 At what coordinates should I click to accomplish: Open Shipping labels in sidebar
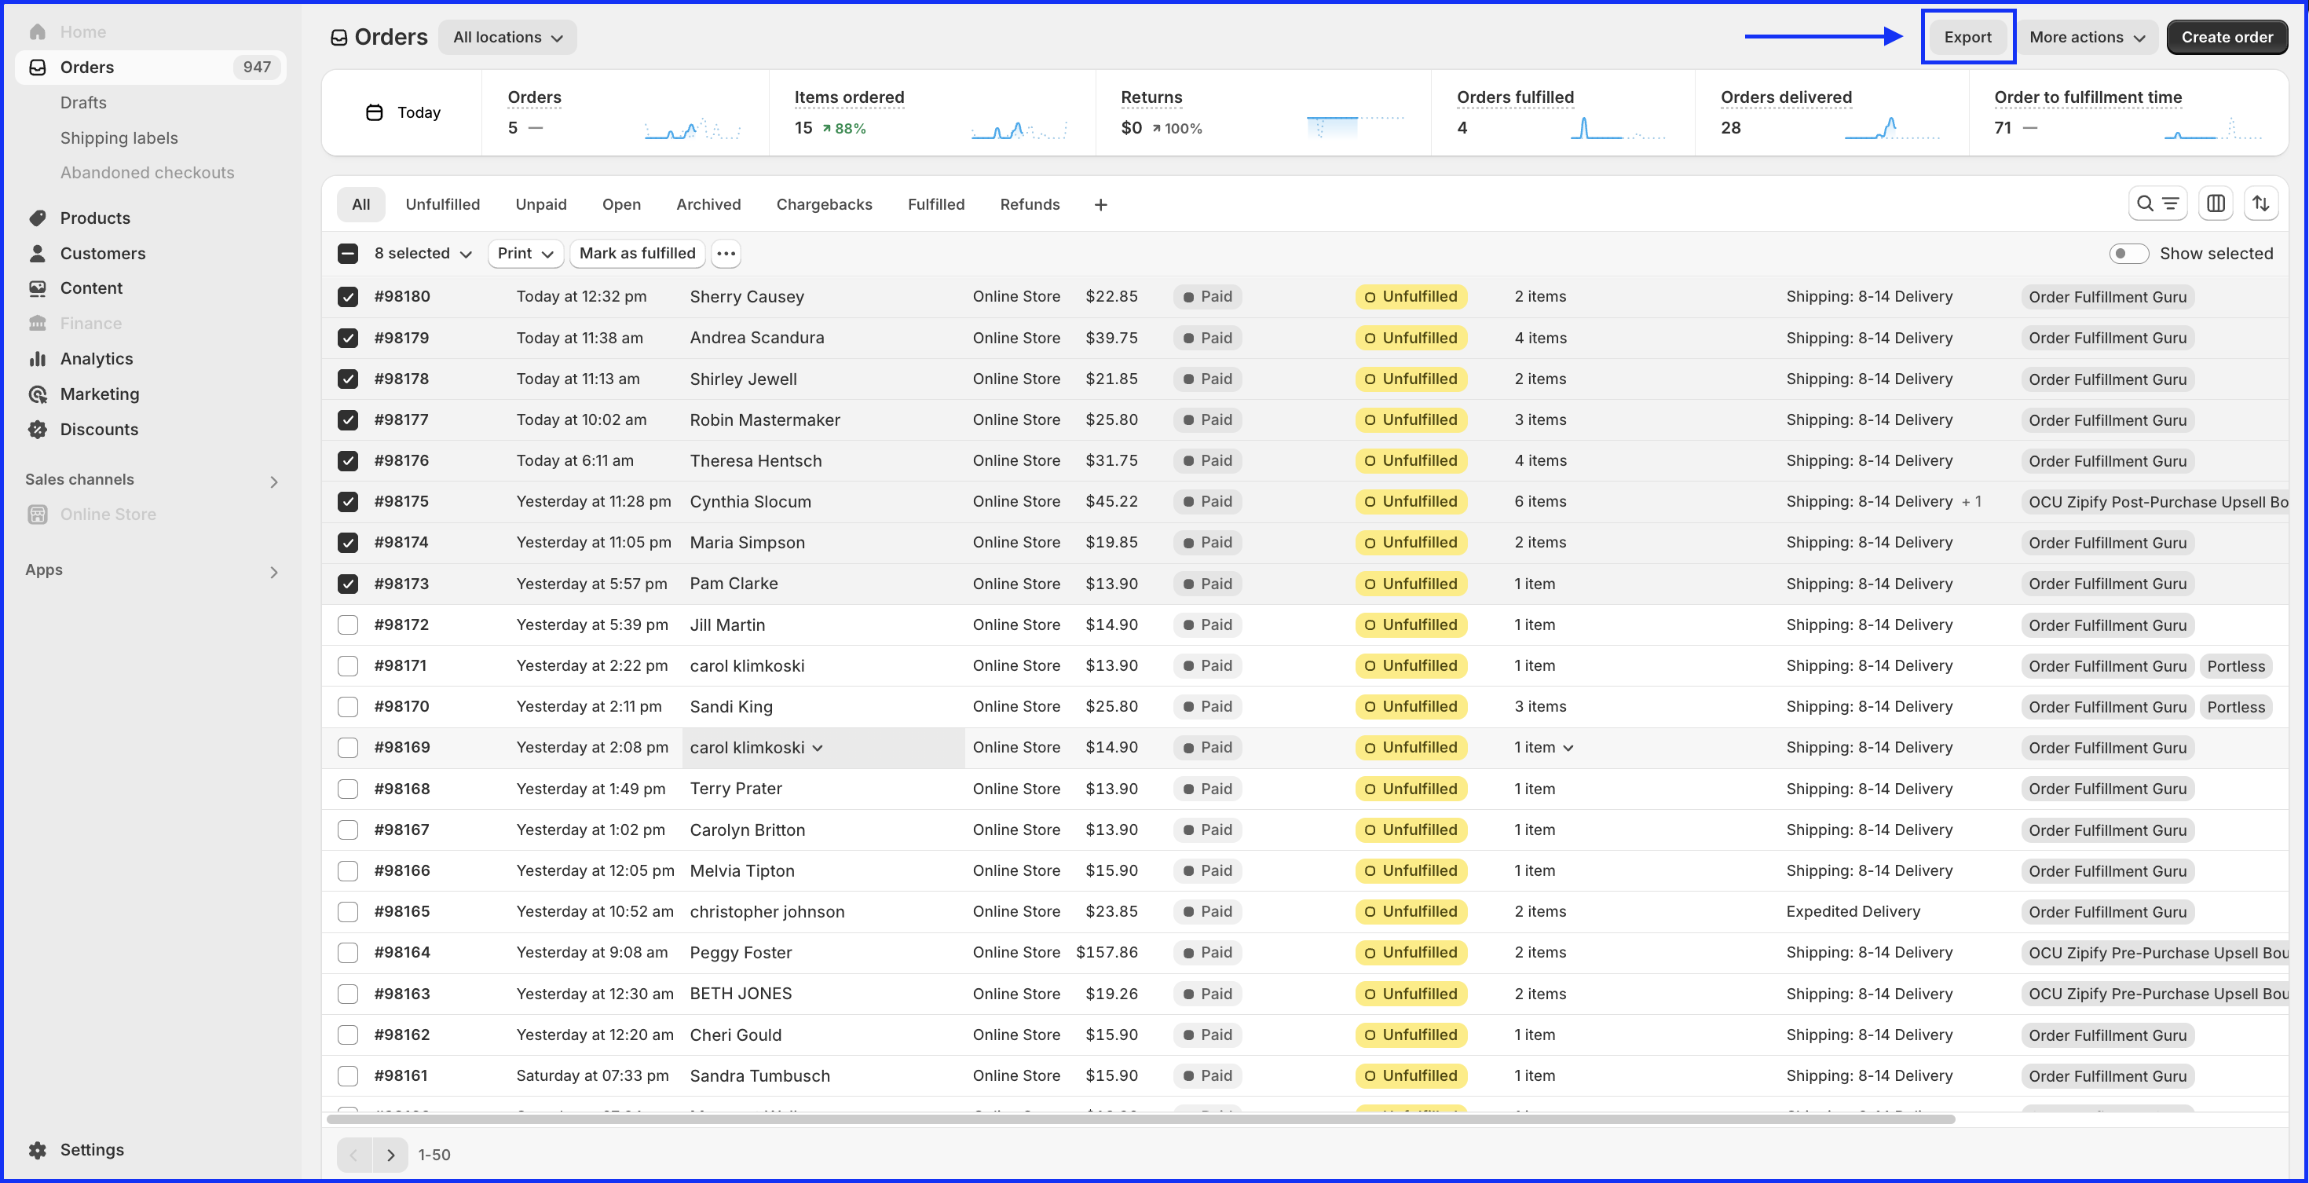tap(119, 138)
